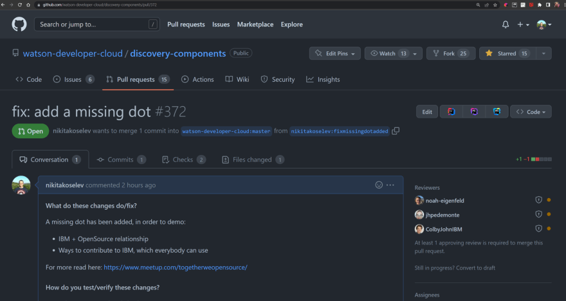Click the address bar URL

tap(100, 5)
